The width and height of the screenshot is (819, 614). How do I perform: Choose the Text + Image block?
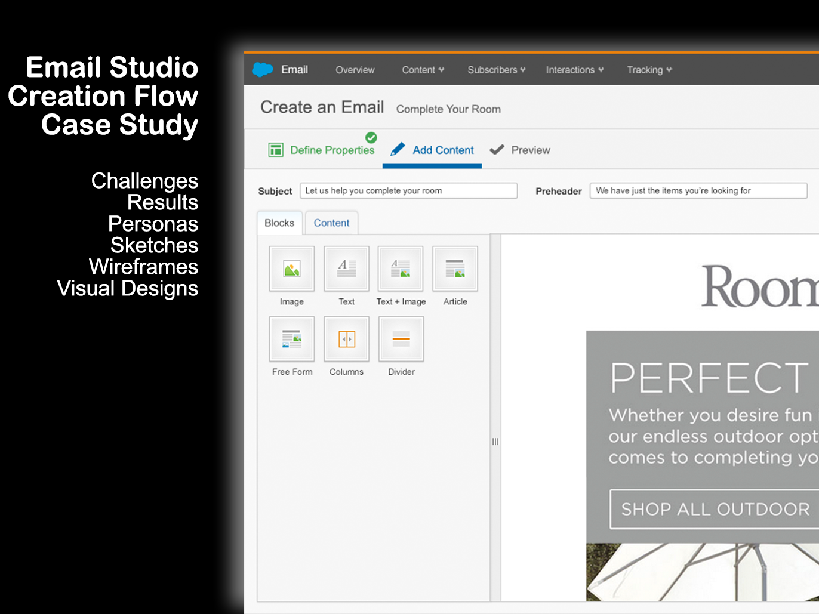pyautogui.click(x=401, y=269)
